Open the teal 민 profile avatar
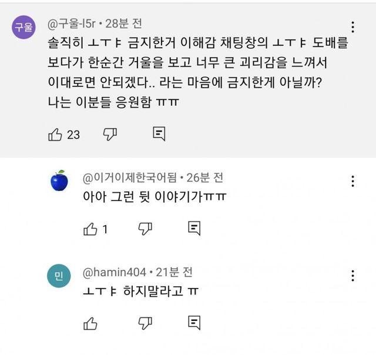 tap(59, 276)
